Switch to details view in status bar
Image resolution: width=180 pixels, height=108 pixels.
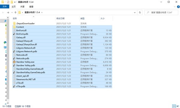click(174, 106)
